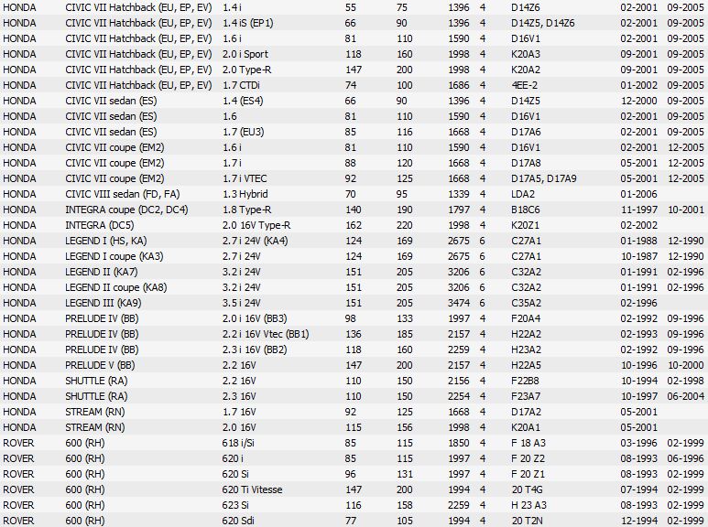The height and width of the screenshot is (527, 708).
Task: Select the STREAM (RN) 1.7 16V cell
Action: coord(239,413)
